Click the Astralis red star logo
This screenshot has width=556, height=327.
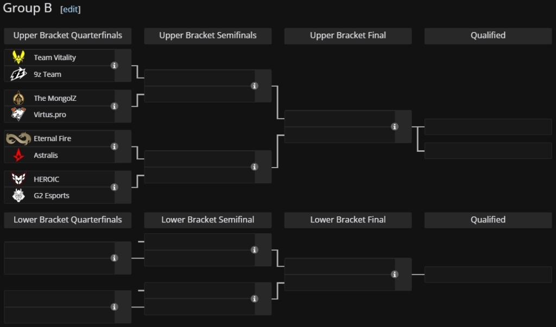pos(18,155)
